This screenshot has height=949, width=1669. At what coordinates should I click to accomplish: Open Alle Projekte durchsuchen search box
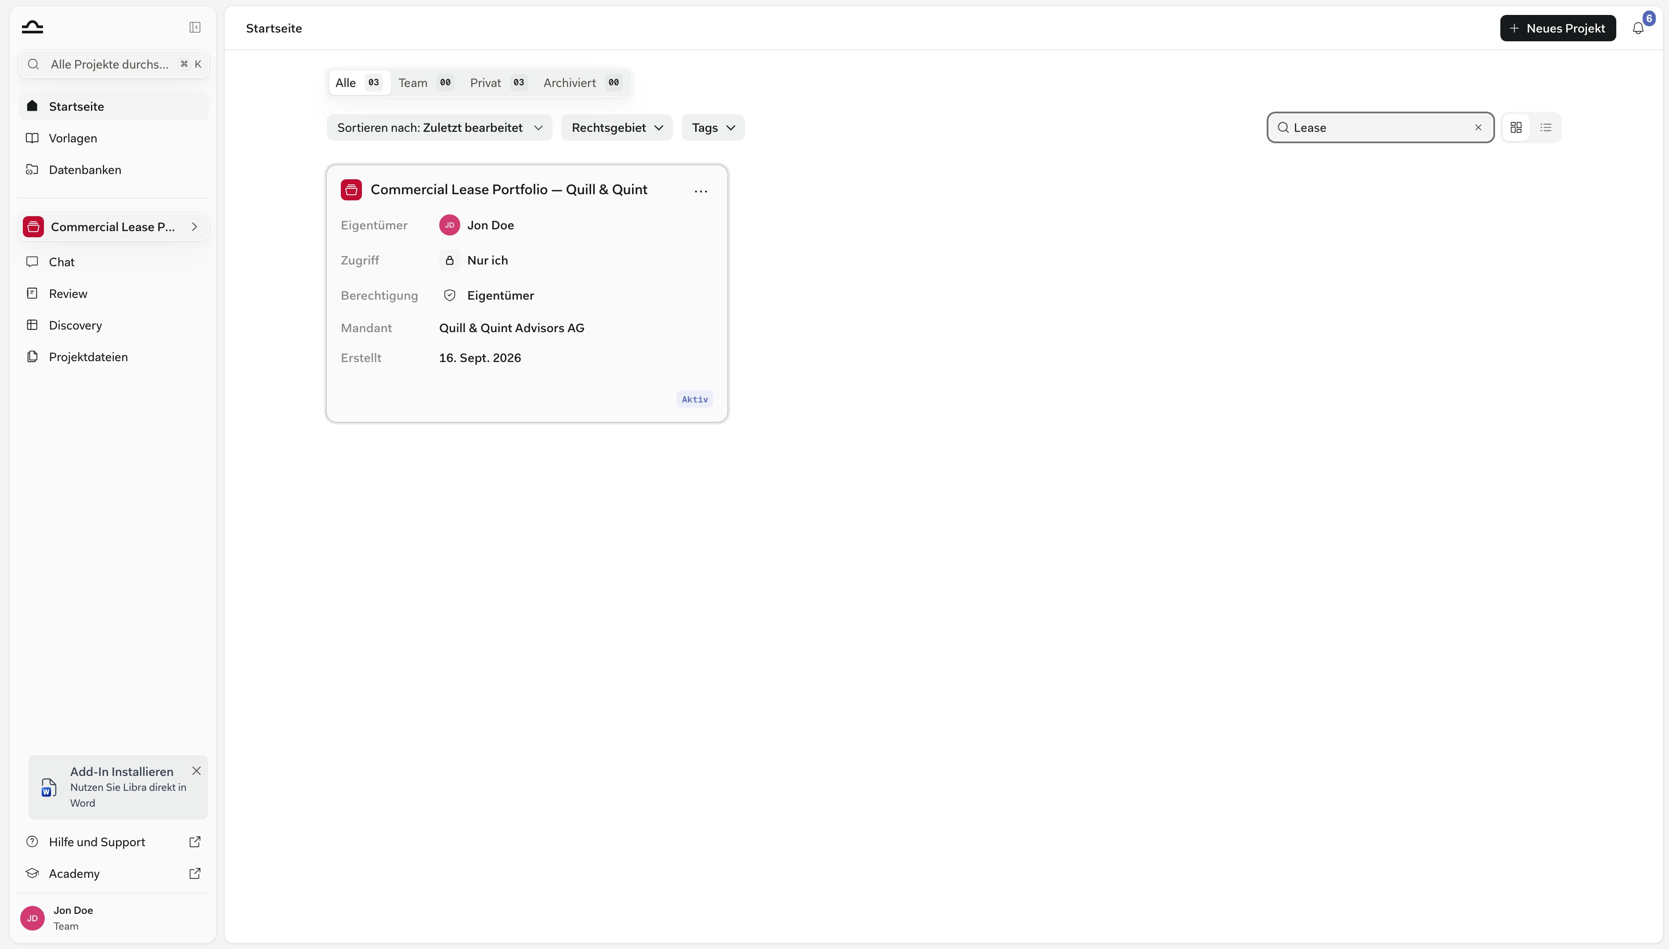(113, 64)
